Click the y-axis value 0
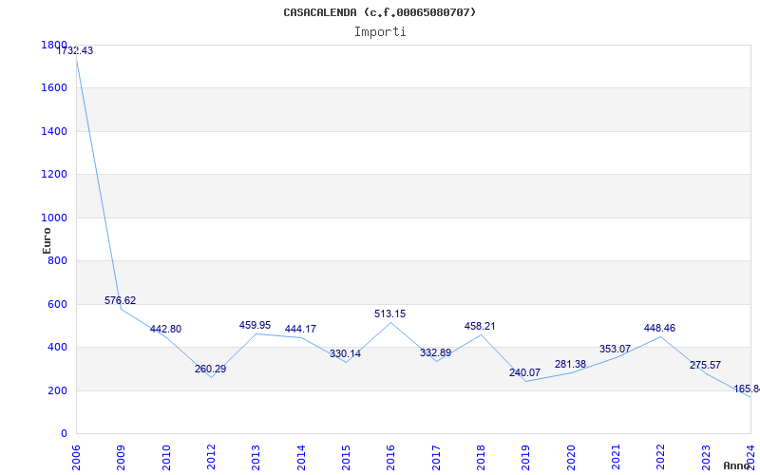Viewport: 760px width, 475px height. pyautogui.click(x=64, y=434)
